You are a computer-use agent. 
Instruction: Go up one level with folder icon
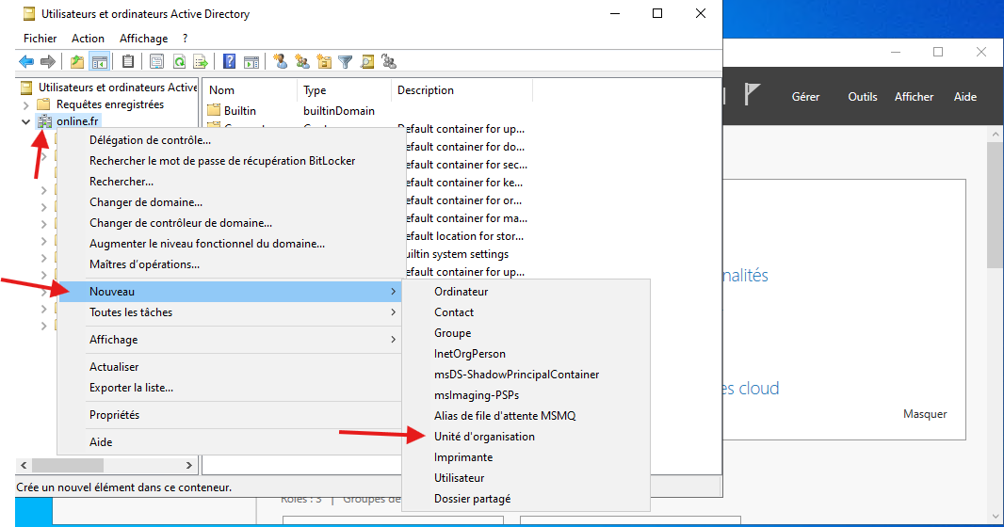[x=77, y=61]
